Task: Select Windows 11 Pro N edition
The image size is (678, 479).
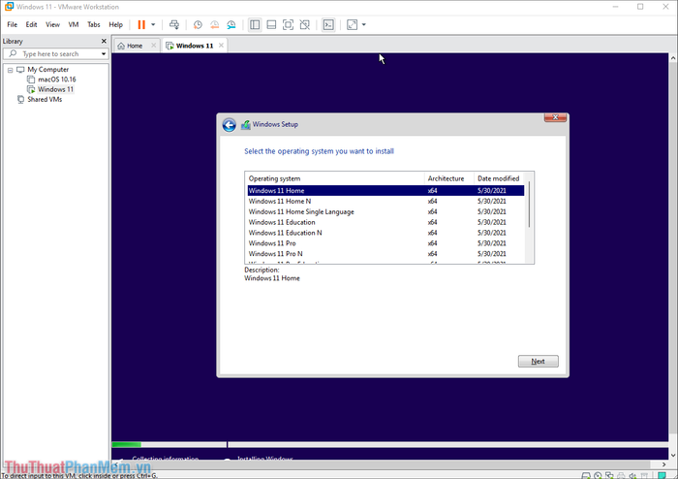Action: pyautogui.click(x=385, y=254)
